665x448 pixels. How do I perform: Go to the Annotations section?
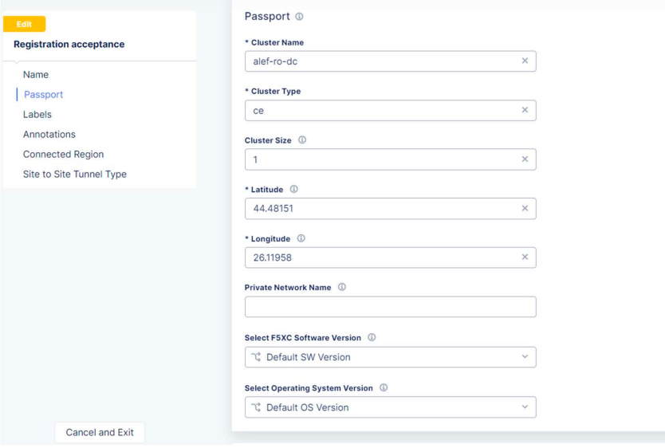49,135
